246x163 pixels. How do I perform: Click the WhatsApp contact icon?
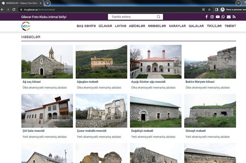tap(223, 17)
